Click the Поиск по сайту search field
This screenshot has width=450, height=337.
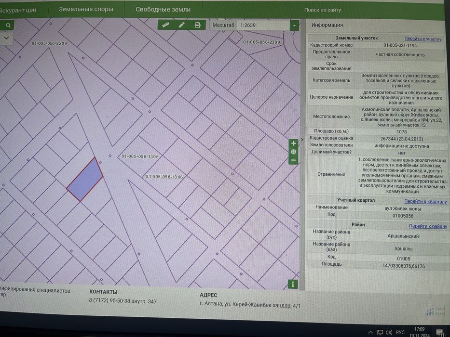[323, 10]
